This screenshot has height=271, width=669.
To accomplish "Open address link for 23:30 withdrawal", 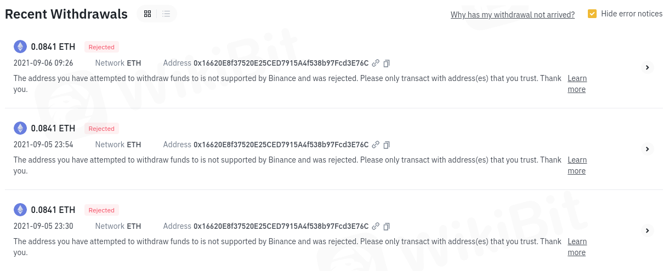I will [x=376, y=227].
